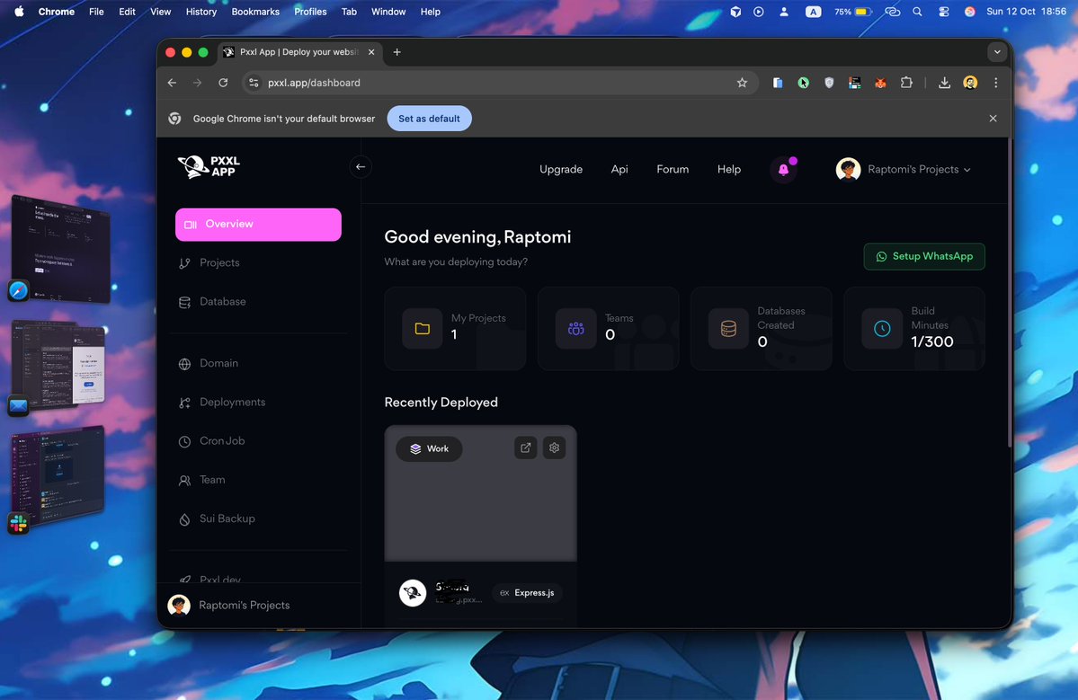The height and width of the screenshot is (700, 1078).
Task: Click the Build Minutes clock icon
Action: pos(881,329)
